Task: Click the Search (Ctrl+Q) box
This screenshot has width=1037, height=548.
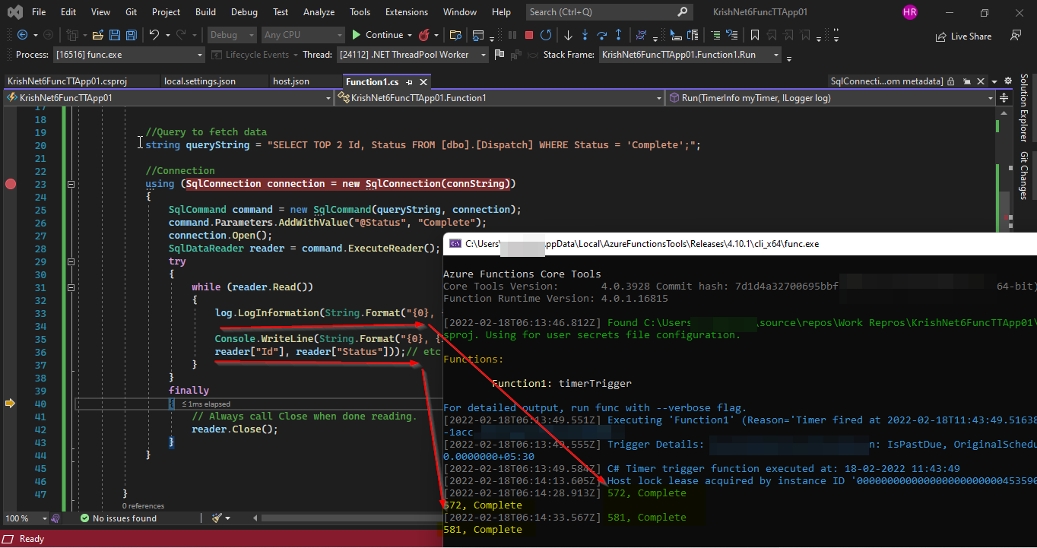Action: (610, 12)
